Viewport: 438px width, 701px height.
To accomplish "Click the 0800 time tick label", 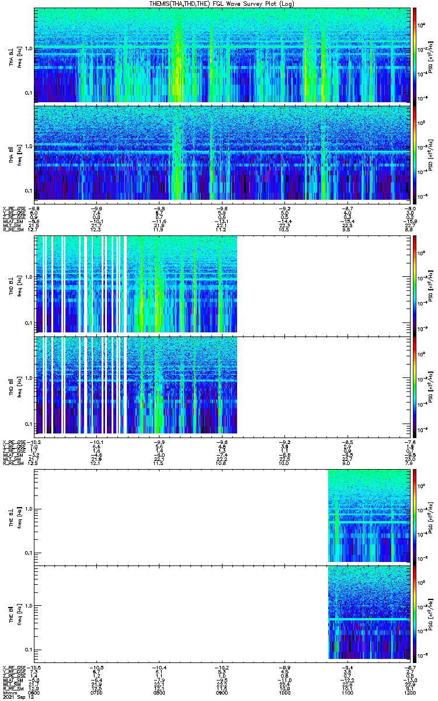I will point(159,692).
